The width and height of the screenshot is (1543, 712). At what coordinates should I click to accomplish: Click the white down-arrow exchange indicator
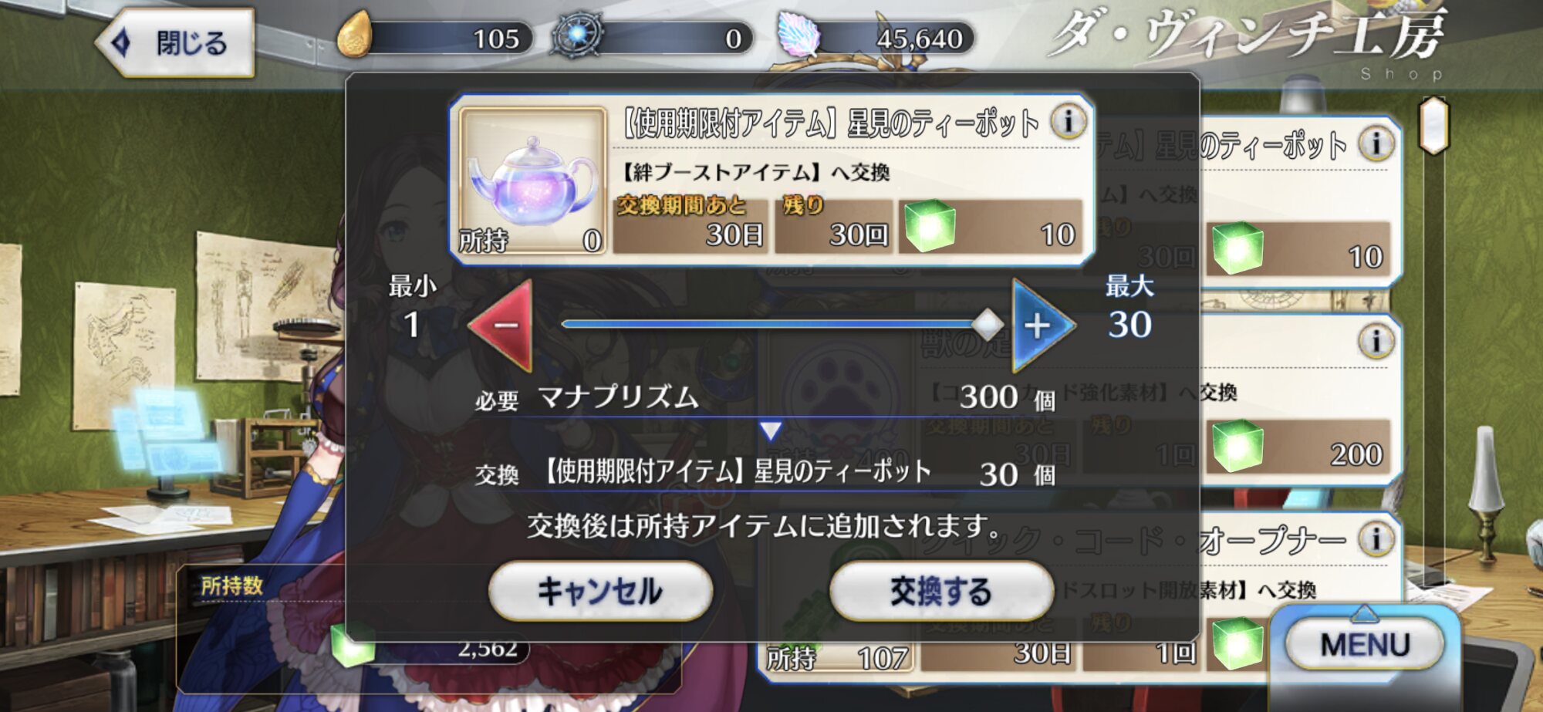[770, 430]
